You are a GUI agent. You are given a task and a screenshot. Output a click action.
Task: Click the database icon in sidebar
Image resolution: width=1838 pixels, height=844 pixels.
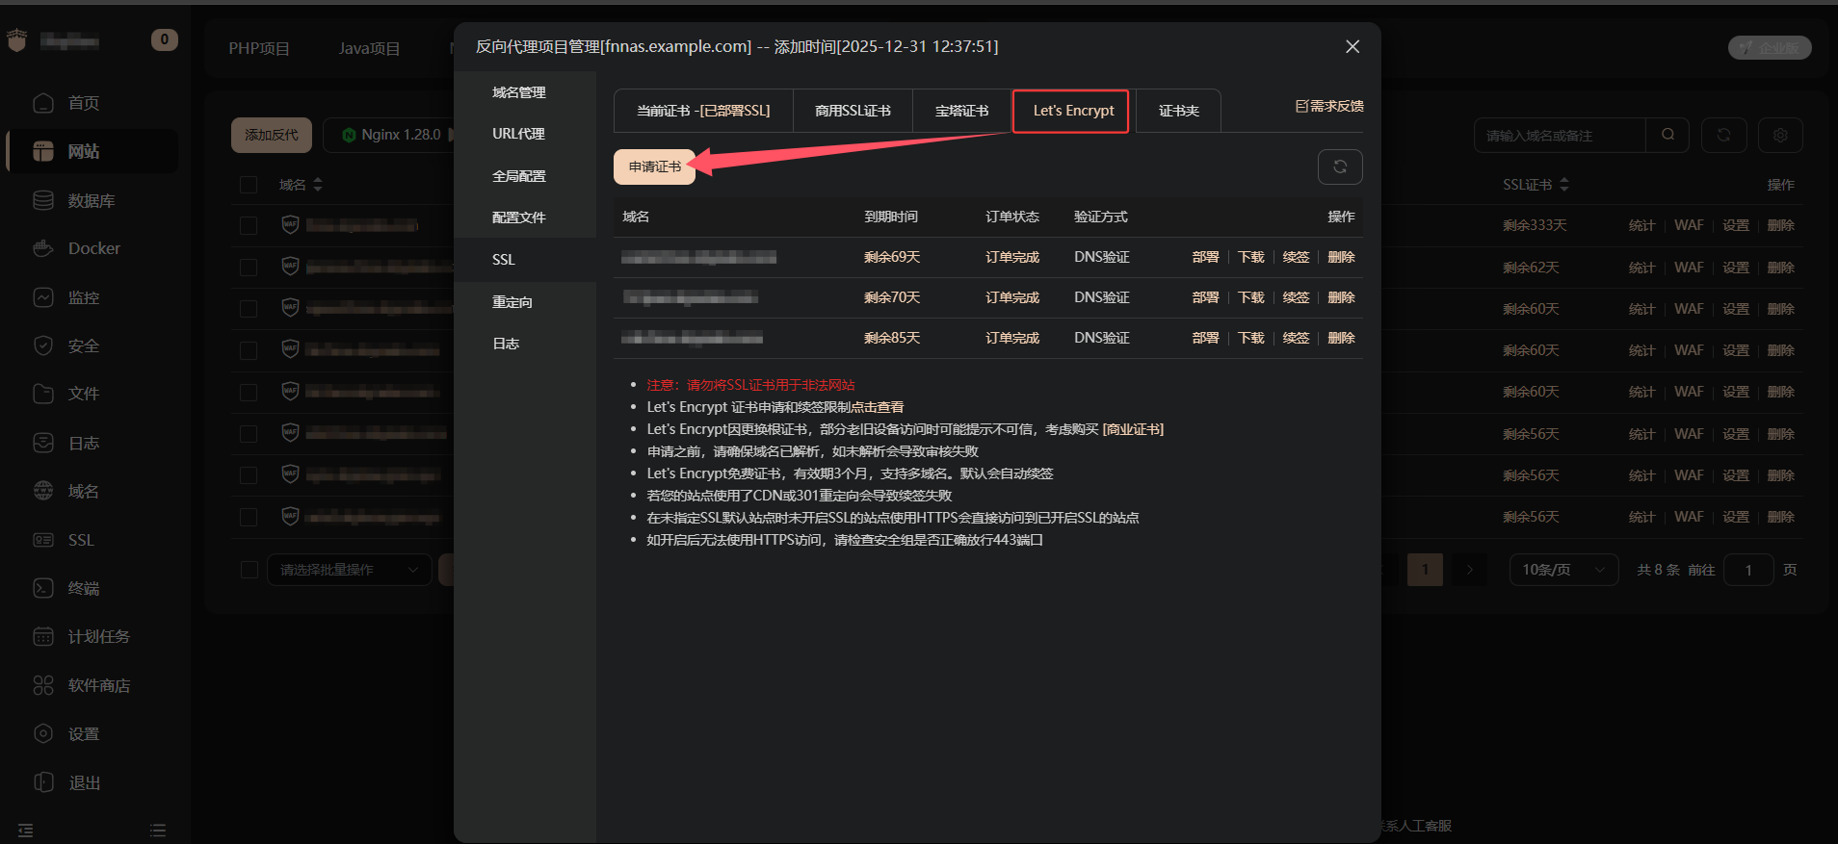coord(43,200)
